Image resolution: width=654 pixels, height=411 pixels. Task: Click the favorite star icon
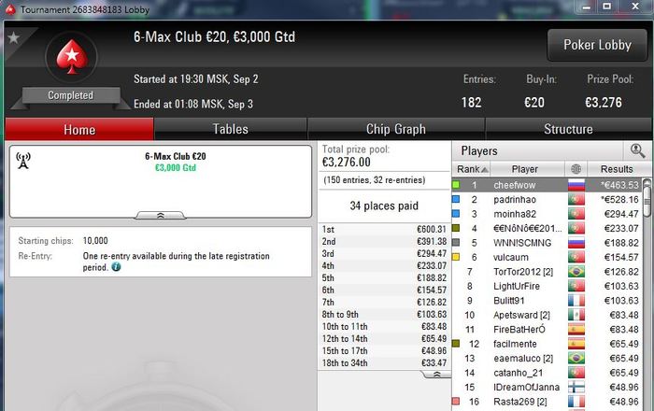tap(13, 38)
